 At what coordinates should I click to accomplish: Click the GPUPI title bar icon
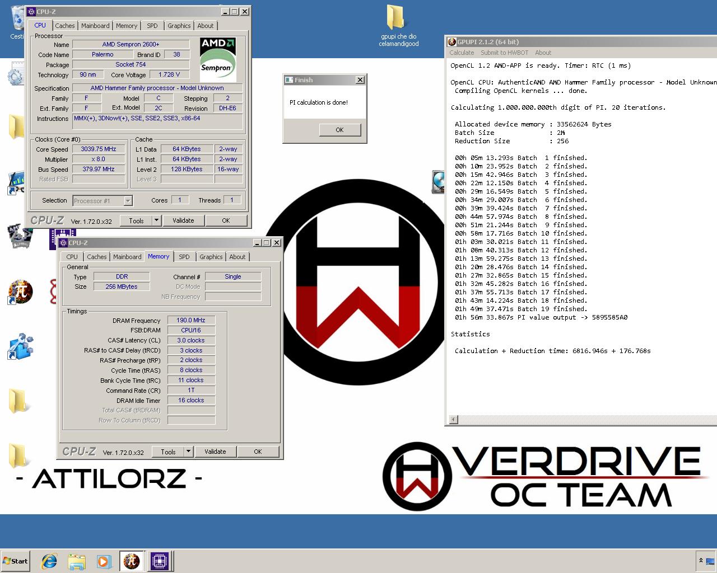451,42
